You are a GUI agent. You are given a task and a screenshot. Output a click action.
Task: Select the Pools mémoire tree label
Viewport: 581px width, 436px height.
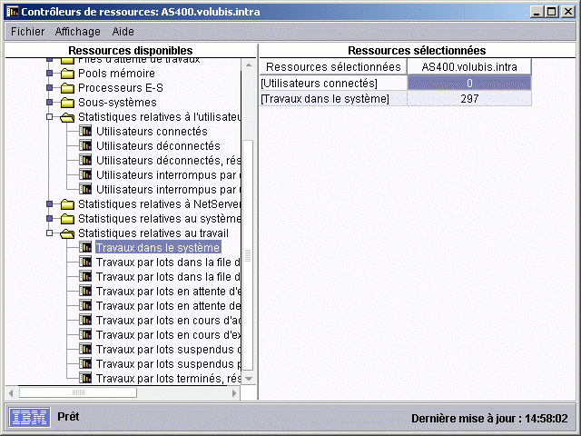pyautogui.click(x=116, y=74)
